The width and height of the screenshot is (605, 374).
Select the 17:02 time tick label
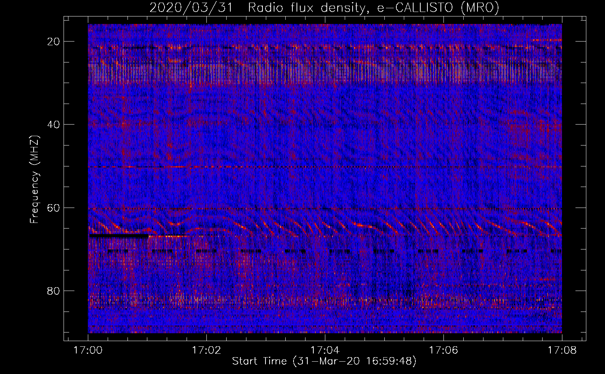click(x=206, y=350)
